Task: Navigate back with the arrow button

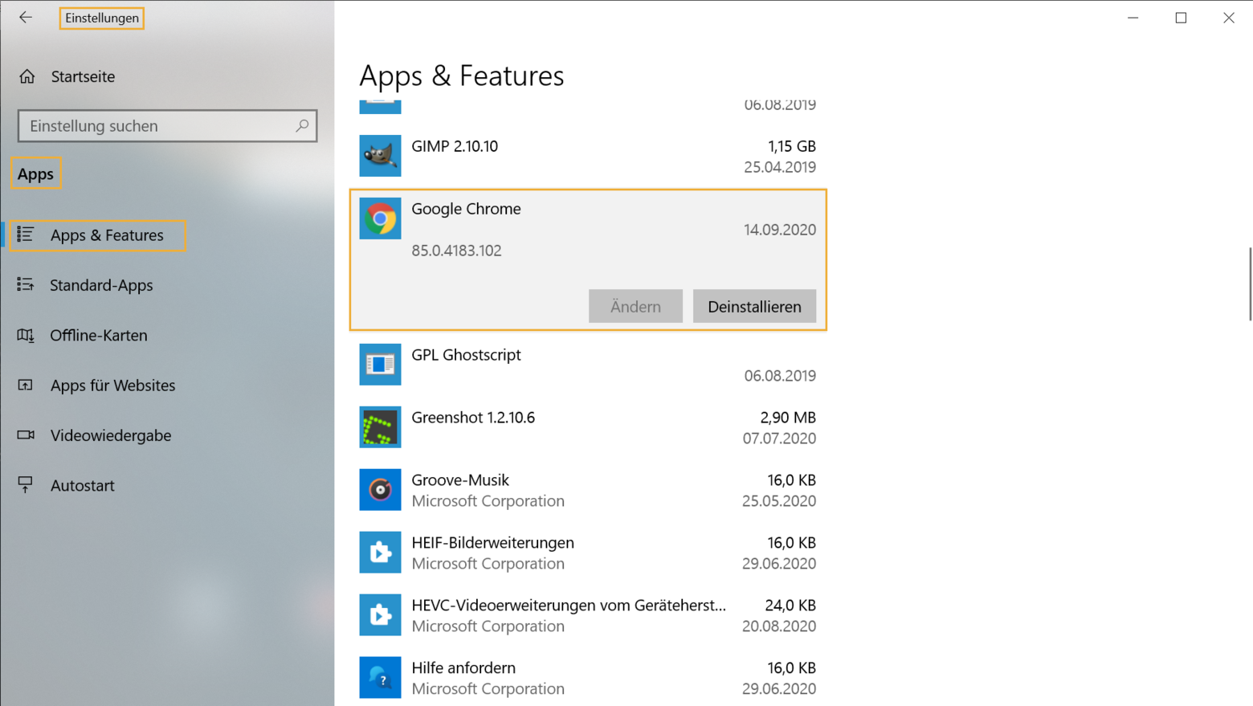Action: [26, 17]
